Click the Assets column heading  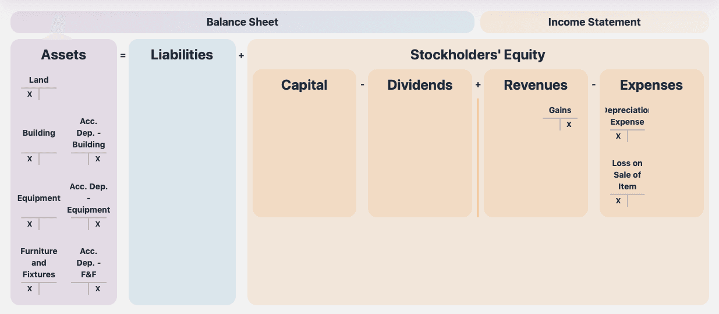[63, 55]
